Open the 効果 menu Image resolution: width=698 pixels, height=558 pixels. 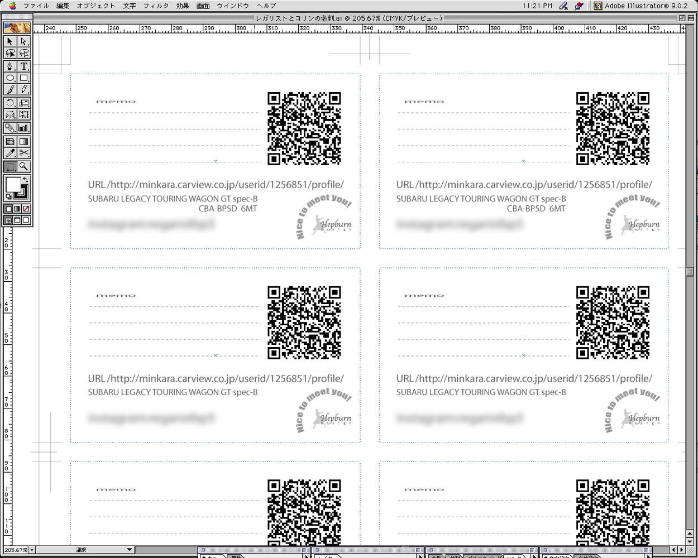[183, 6]
